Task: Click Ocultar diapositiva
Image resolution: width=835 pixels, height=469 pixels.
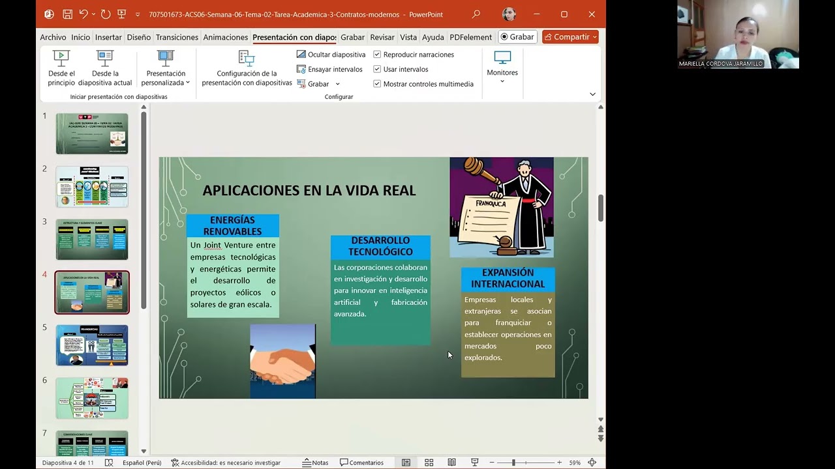Action: pyautogui.click(x=331, y=55)
